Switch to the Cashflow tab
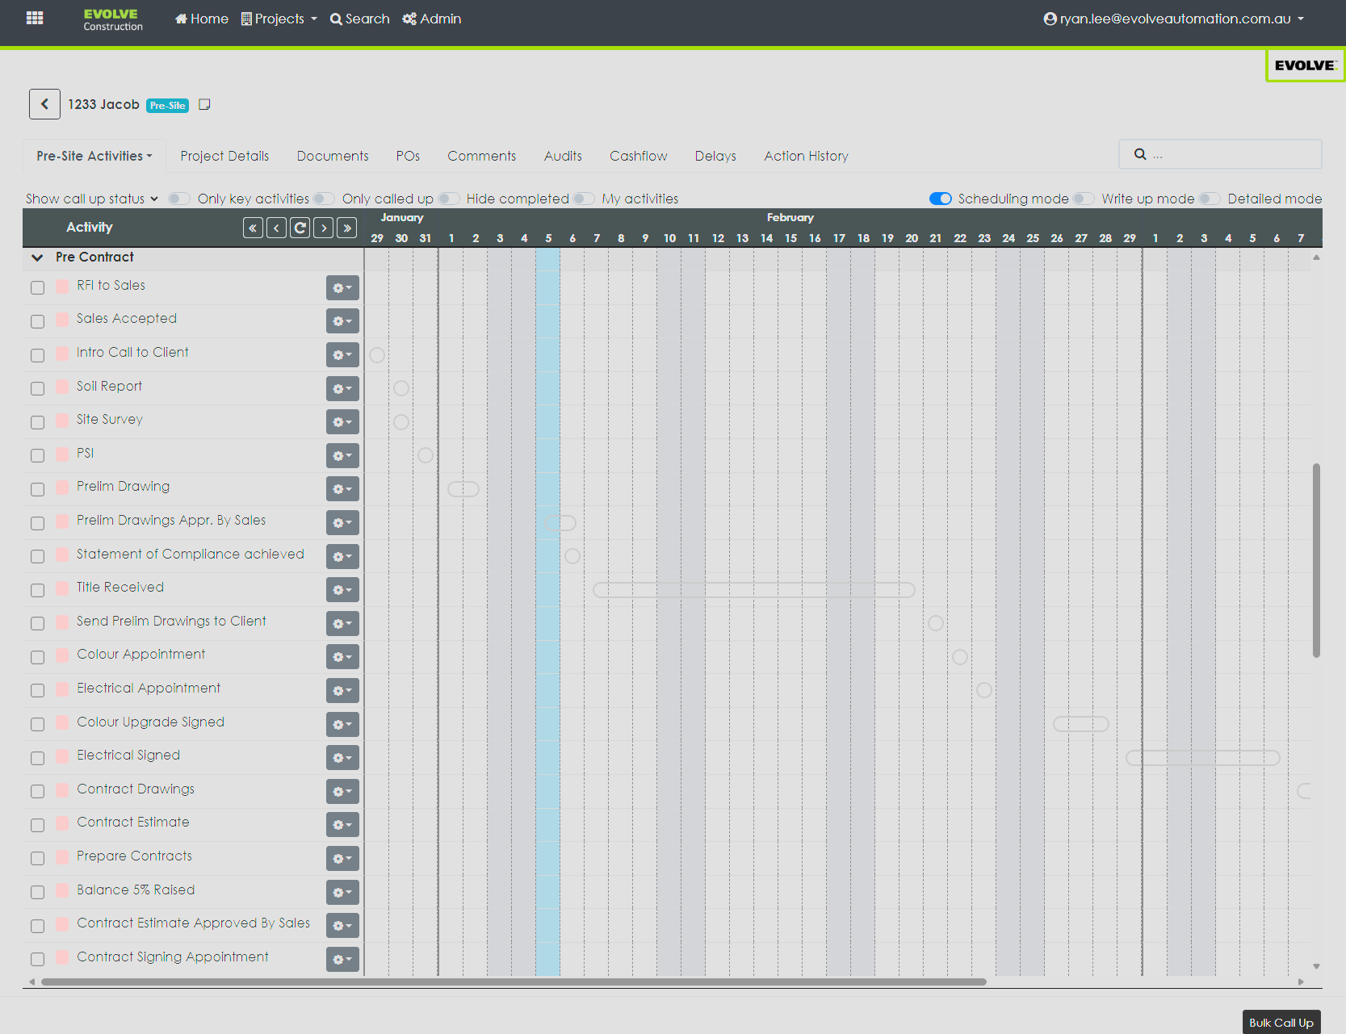The height and width of the screenshot is (1034, 1346). pyautogui.click(x=638, y=156)
